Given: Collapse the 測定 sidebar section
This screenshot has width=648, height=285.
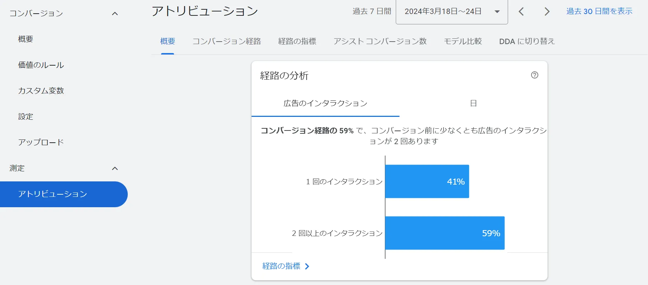Looking at the screenshot, I should pyautogui.click(x=115, y=168).
